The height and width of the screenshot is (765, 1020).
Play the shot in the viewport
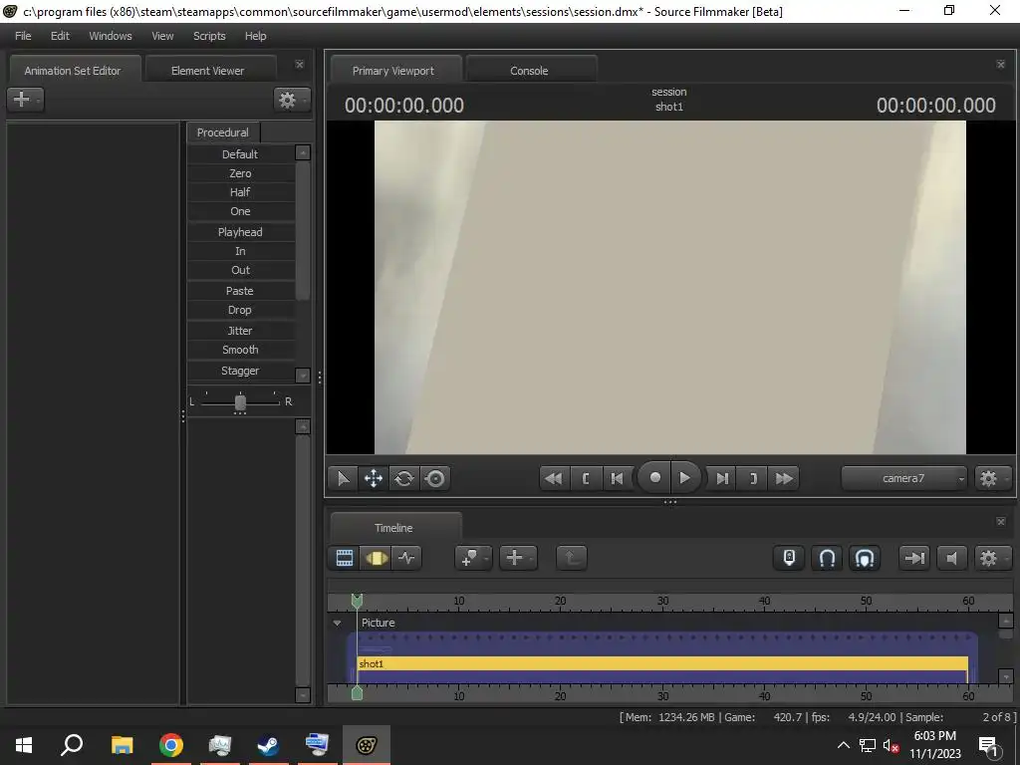(x=685, y=478)
